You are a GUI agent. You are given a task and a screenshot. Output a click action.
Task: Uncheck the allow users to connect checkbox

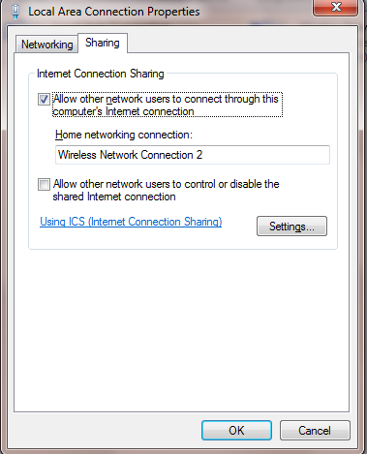pyautogui.click(x=44, y=99)
